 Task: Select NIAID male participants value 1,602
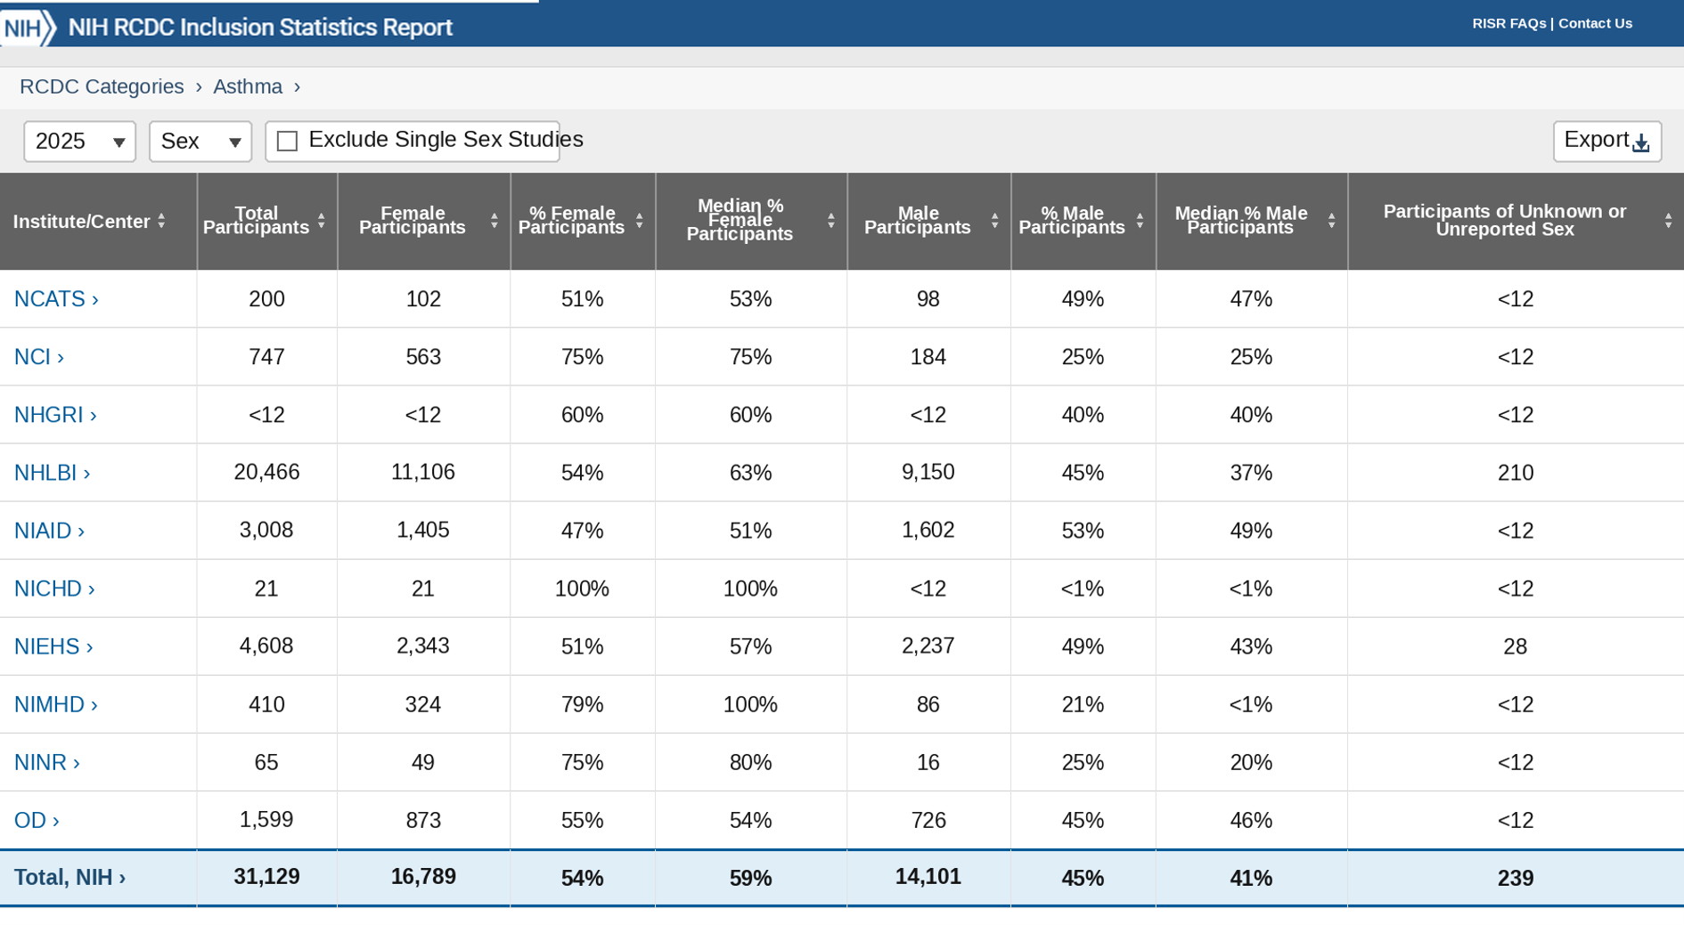[x=928, y=531]
